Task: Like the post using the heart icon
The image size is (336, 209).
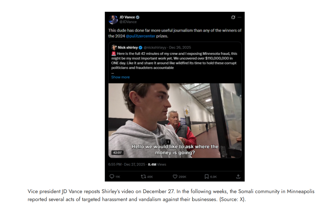Action: [x=175, y=176]
